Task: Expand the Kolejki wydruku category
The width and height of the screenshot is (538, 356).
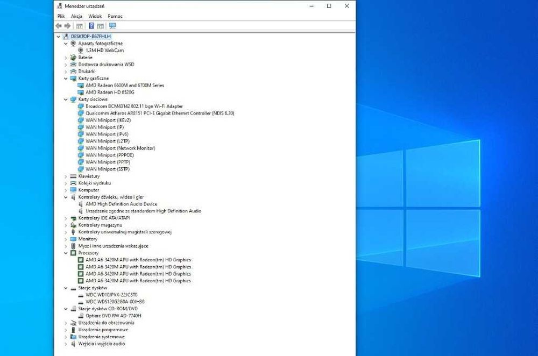Action: tap(66, 183)
